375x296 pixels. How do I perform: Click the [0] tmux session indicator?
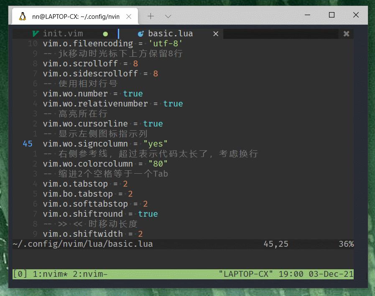(19, 274)
